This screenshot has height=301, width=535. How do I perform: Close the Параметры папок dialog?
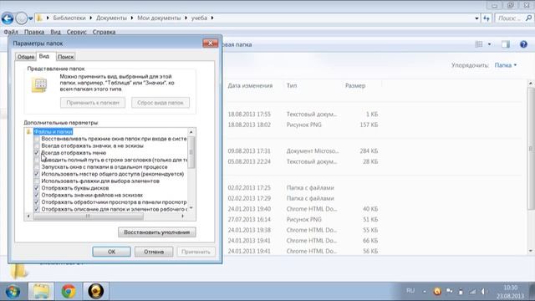click(210, 43)
